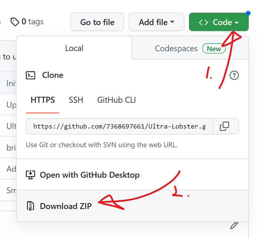
Task: Open repository with GitHub Desktop
Action: pos(89,175)
